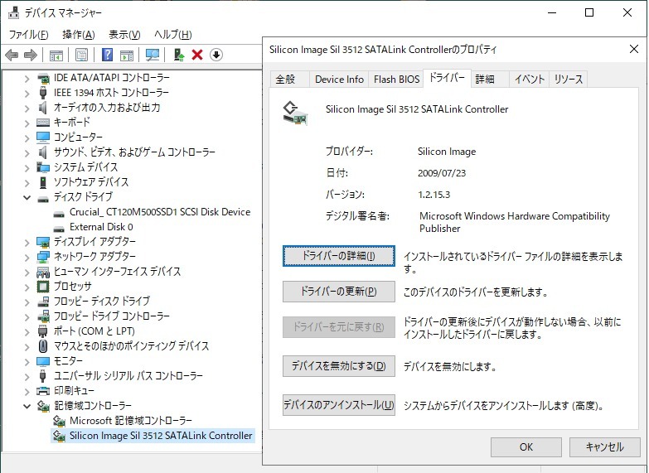Click the ports (COM と LPT) icon
The height and width of the screenshot is (473, 649).
43,331
